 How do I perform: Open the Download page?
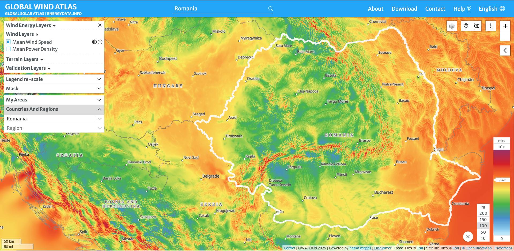point(404,9)
